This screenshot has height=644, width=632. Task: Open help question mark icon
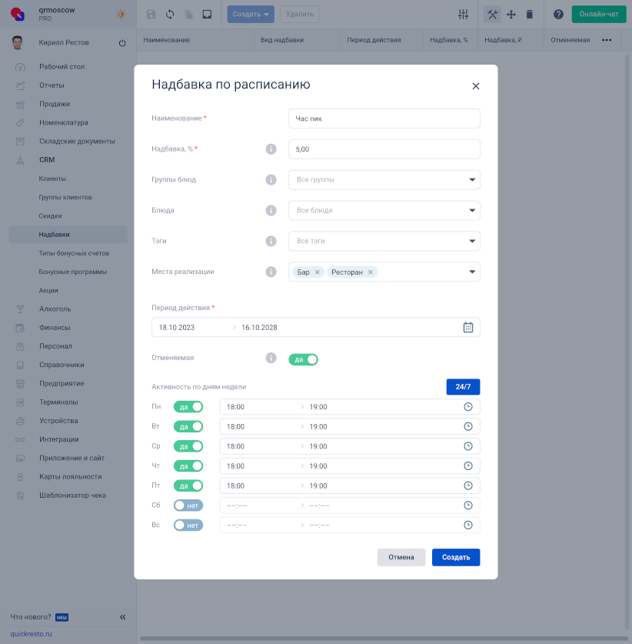[558, 15]
